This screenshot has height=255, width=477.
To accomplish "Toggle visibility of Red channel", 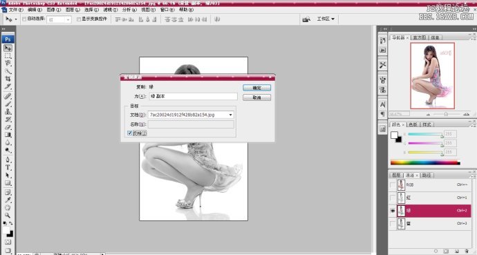I will point(393,198).
